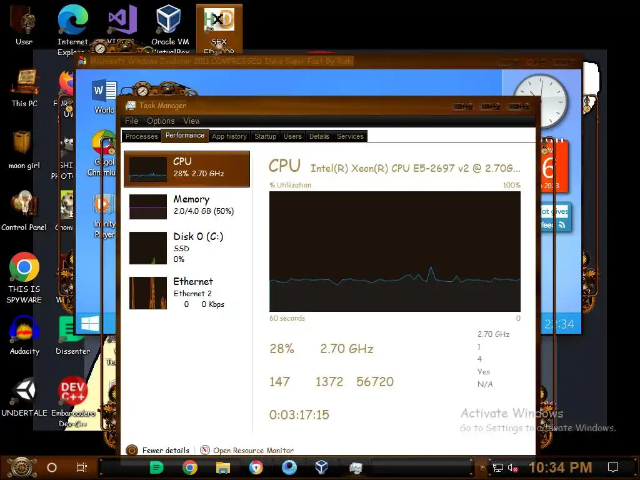Click the feed headlines gadget in emulator
This screenshot has width=640, height=480.
click(555, 217)
